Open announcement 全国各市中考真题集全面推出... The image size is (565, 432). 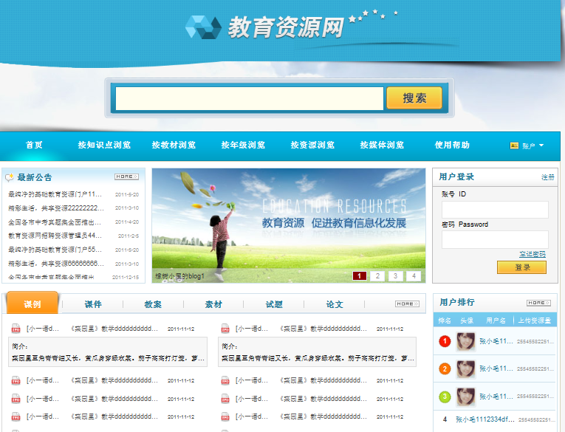55,222
